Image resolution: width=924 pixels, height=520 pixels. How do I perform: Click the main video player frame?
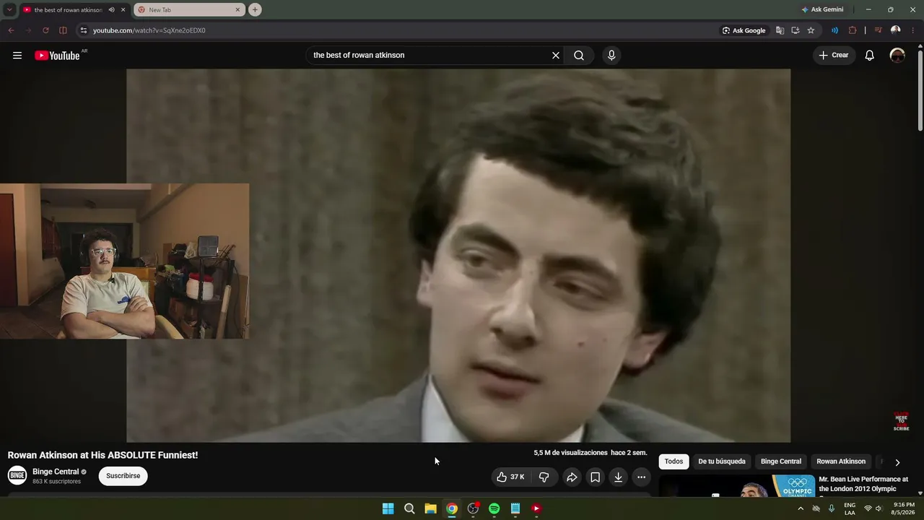pyautogui.click(x=458, y=256)
